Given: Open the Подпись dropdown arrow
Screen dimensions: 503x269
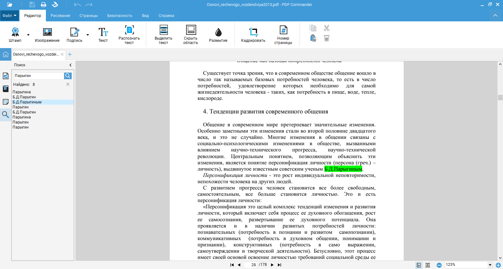Looking at the screenshot, I should pyautogui.click(x=88, y=35).
